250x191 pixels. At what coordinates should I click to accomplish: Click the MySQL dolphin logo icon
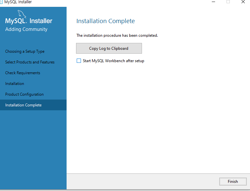[x=22, y=14]
